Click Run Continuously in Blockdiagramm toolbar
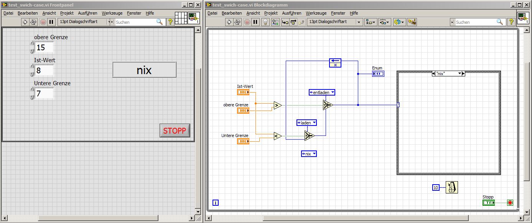This screenshot has width=532, height=223. 237,22
